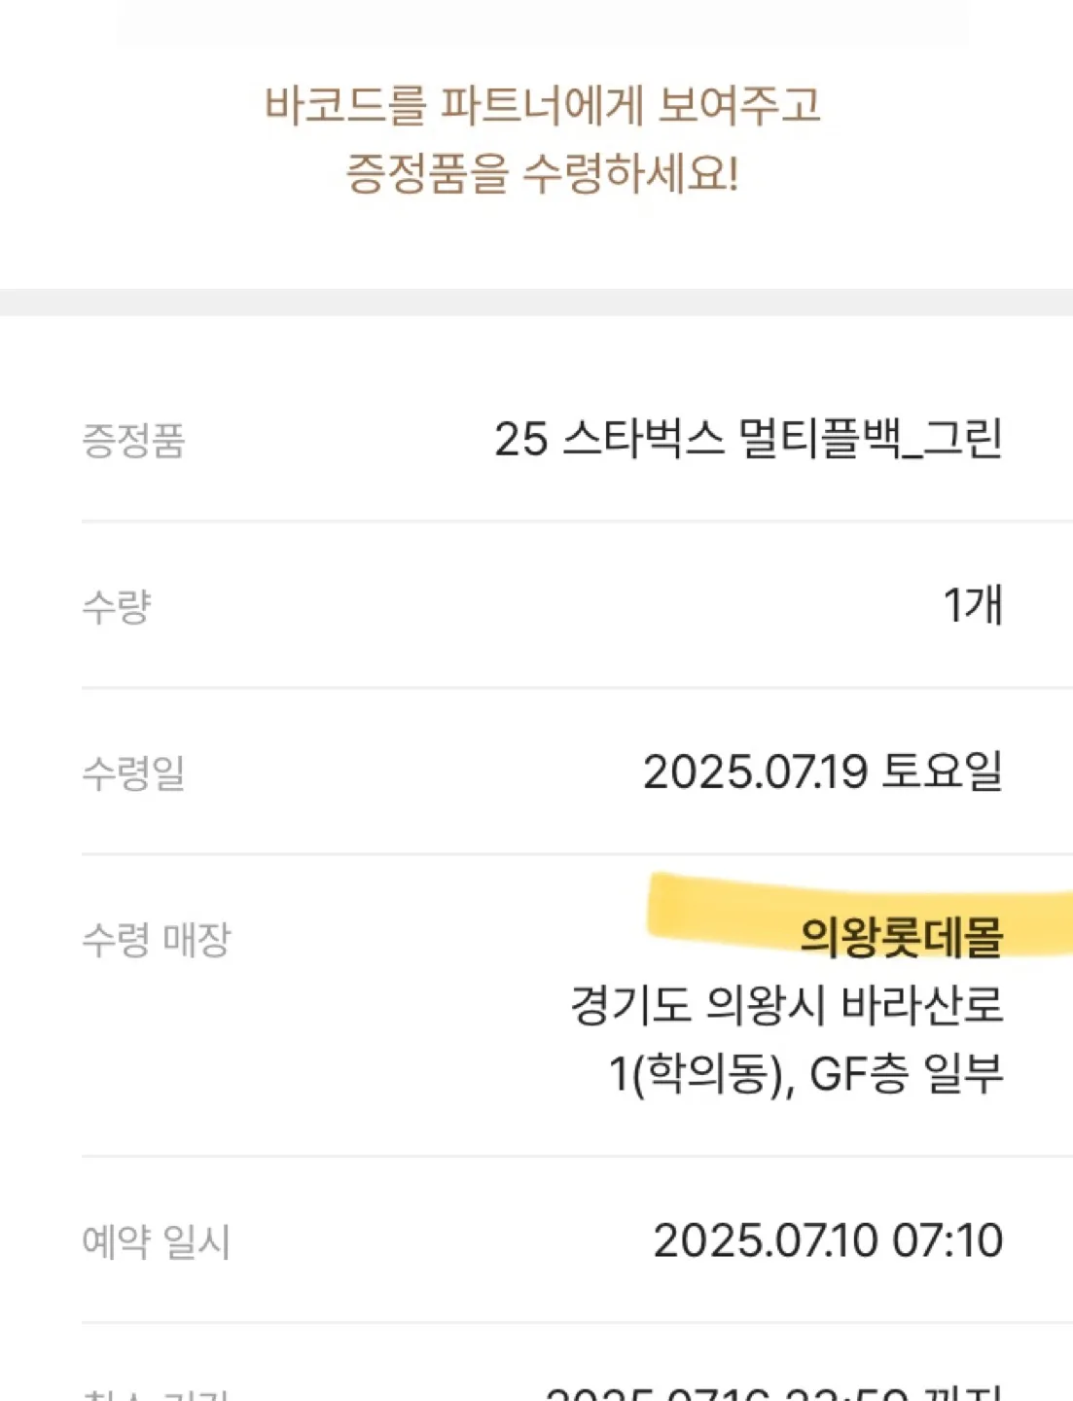Image resolution: width=1073 pixels, height=1401 pixels.
Task: Tap the quantity value 1개
Action: [973, 605]
